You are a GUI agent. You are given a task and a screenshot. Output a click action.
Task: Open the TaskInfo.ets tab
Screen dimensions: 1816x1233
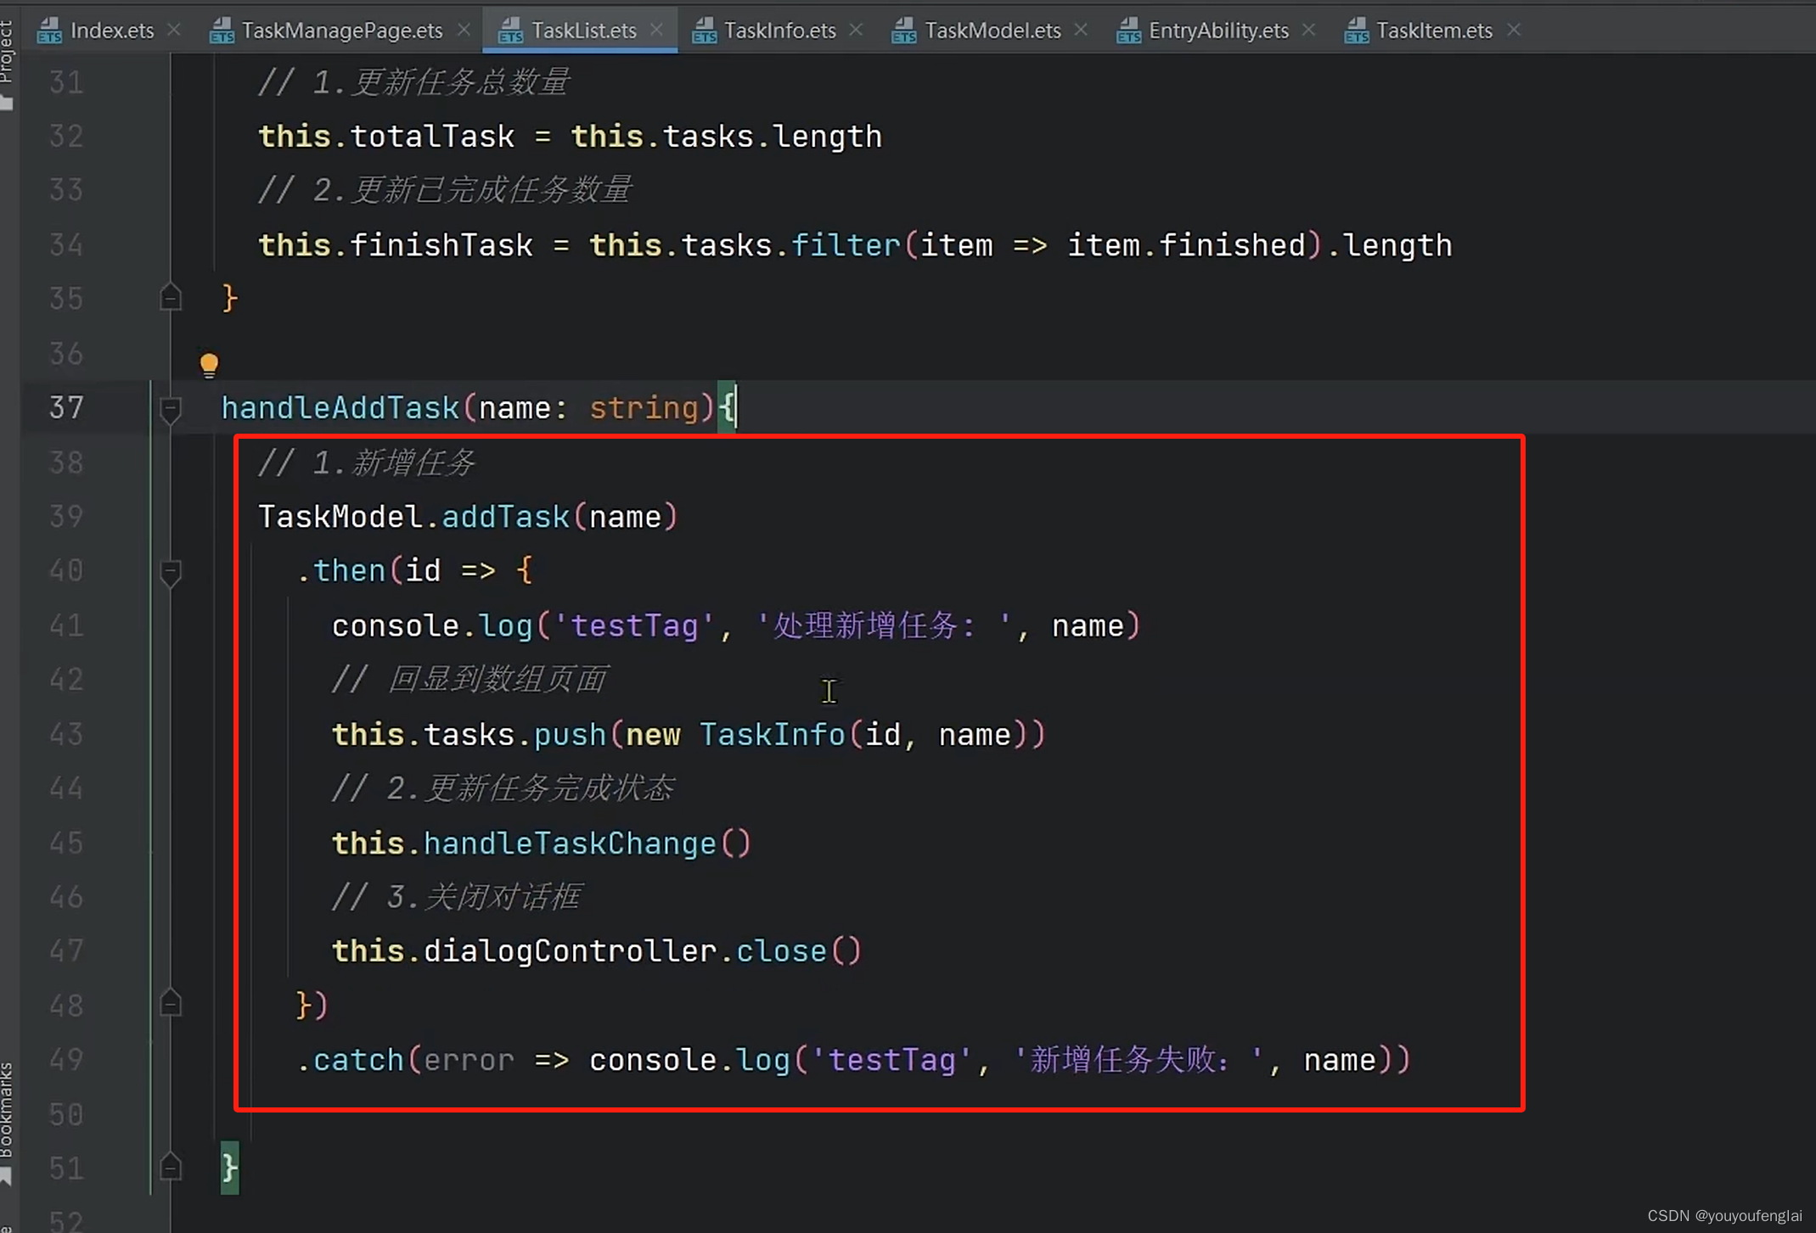[x=779, y=31]
